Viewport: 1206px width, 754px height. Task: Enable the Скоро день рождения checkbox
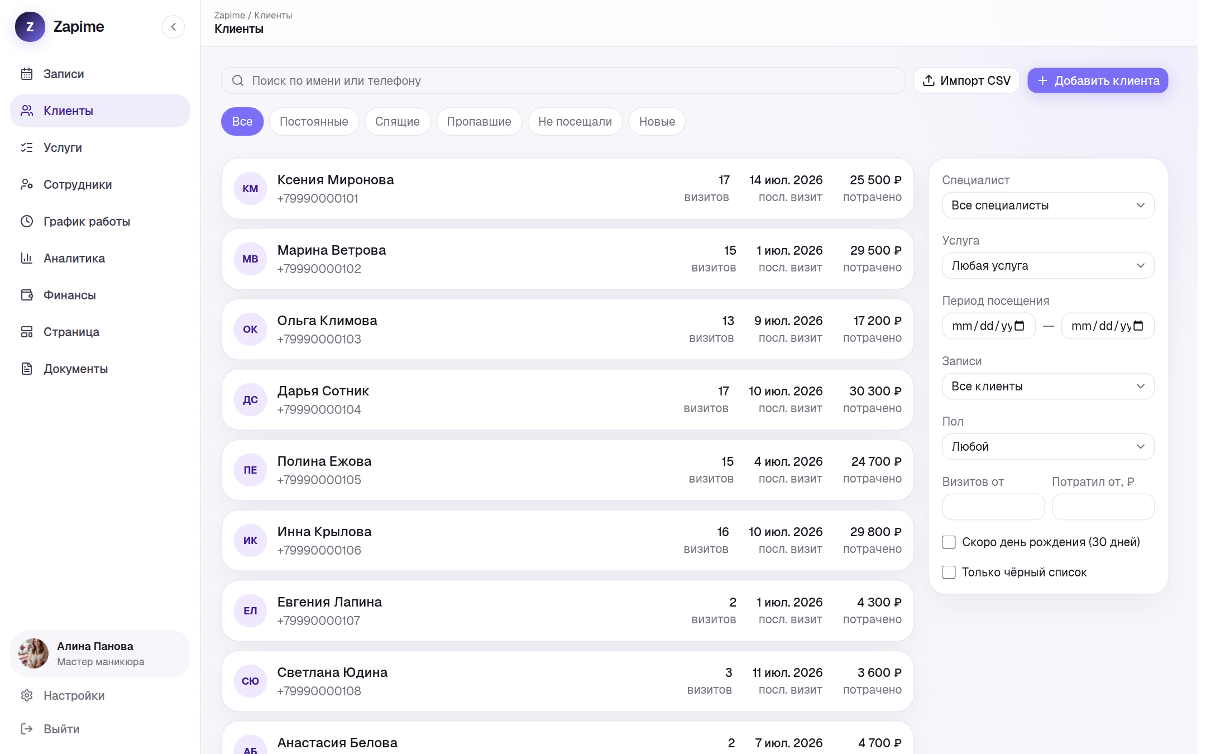(x=949, y=542)
